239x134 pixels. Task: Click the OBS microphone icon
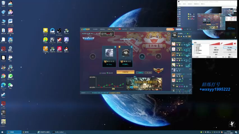click(x=221, y=43)
